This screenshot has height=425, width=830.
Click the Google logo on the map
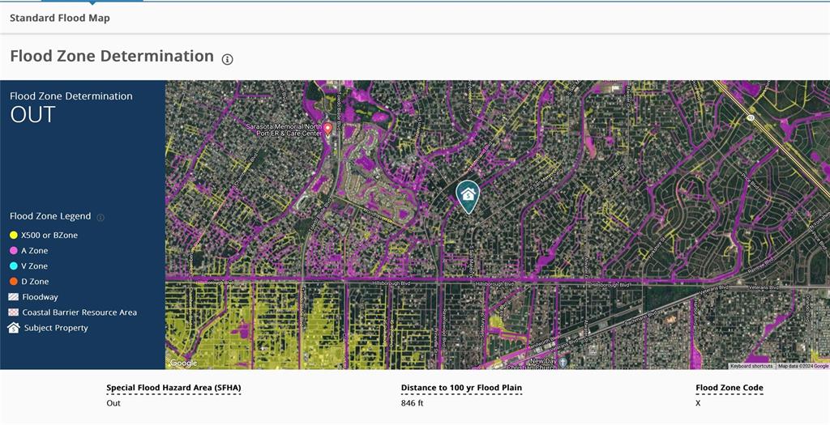point(182,363)
